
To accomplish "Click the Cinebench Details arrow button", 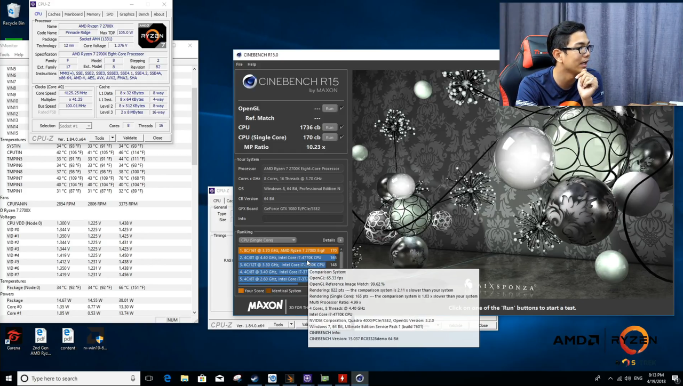I will tap(340, 240).
